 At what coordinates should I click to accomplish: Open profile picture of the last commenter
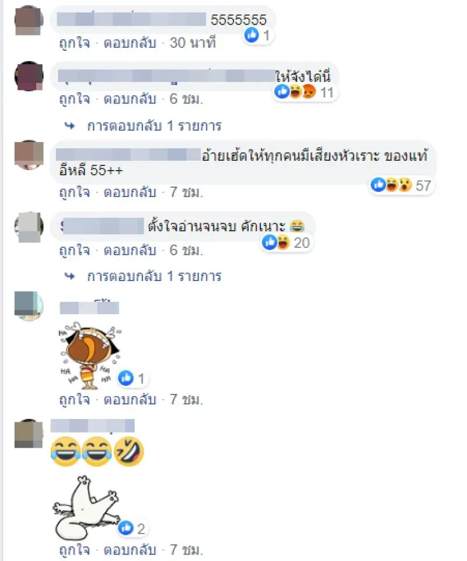click(29, 434)
